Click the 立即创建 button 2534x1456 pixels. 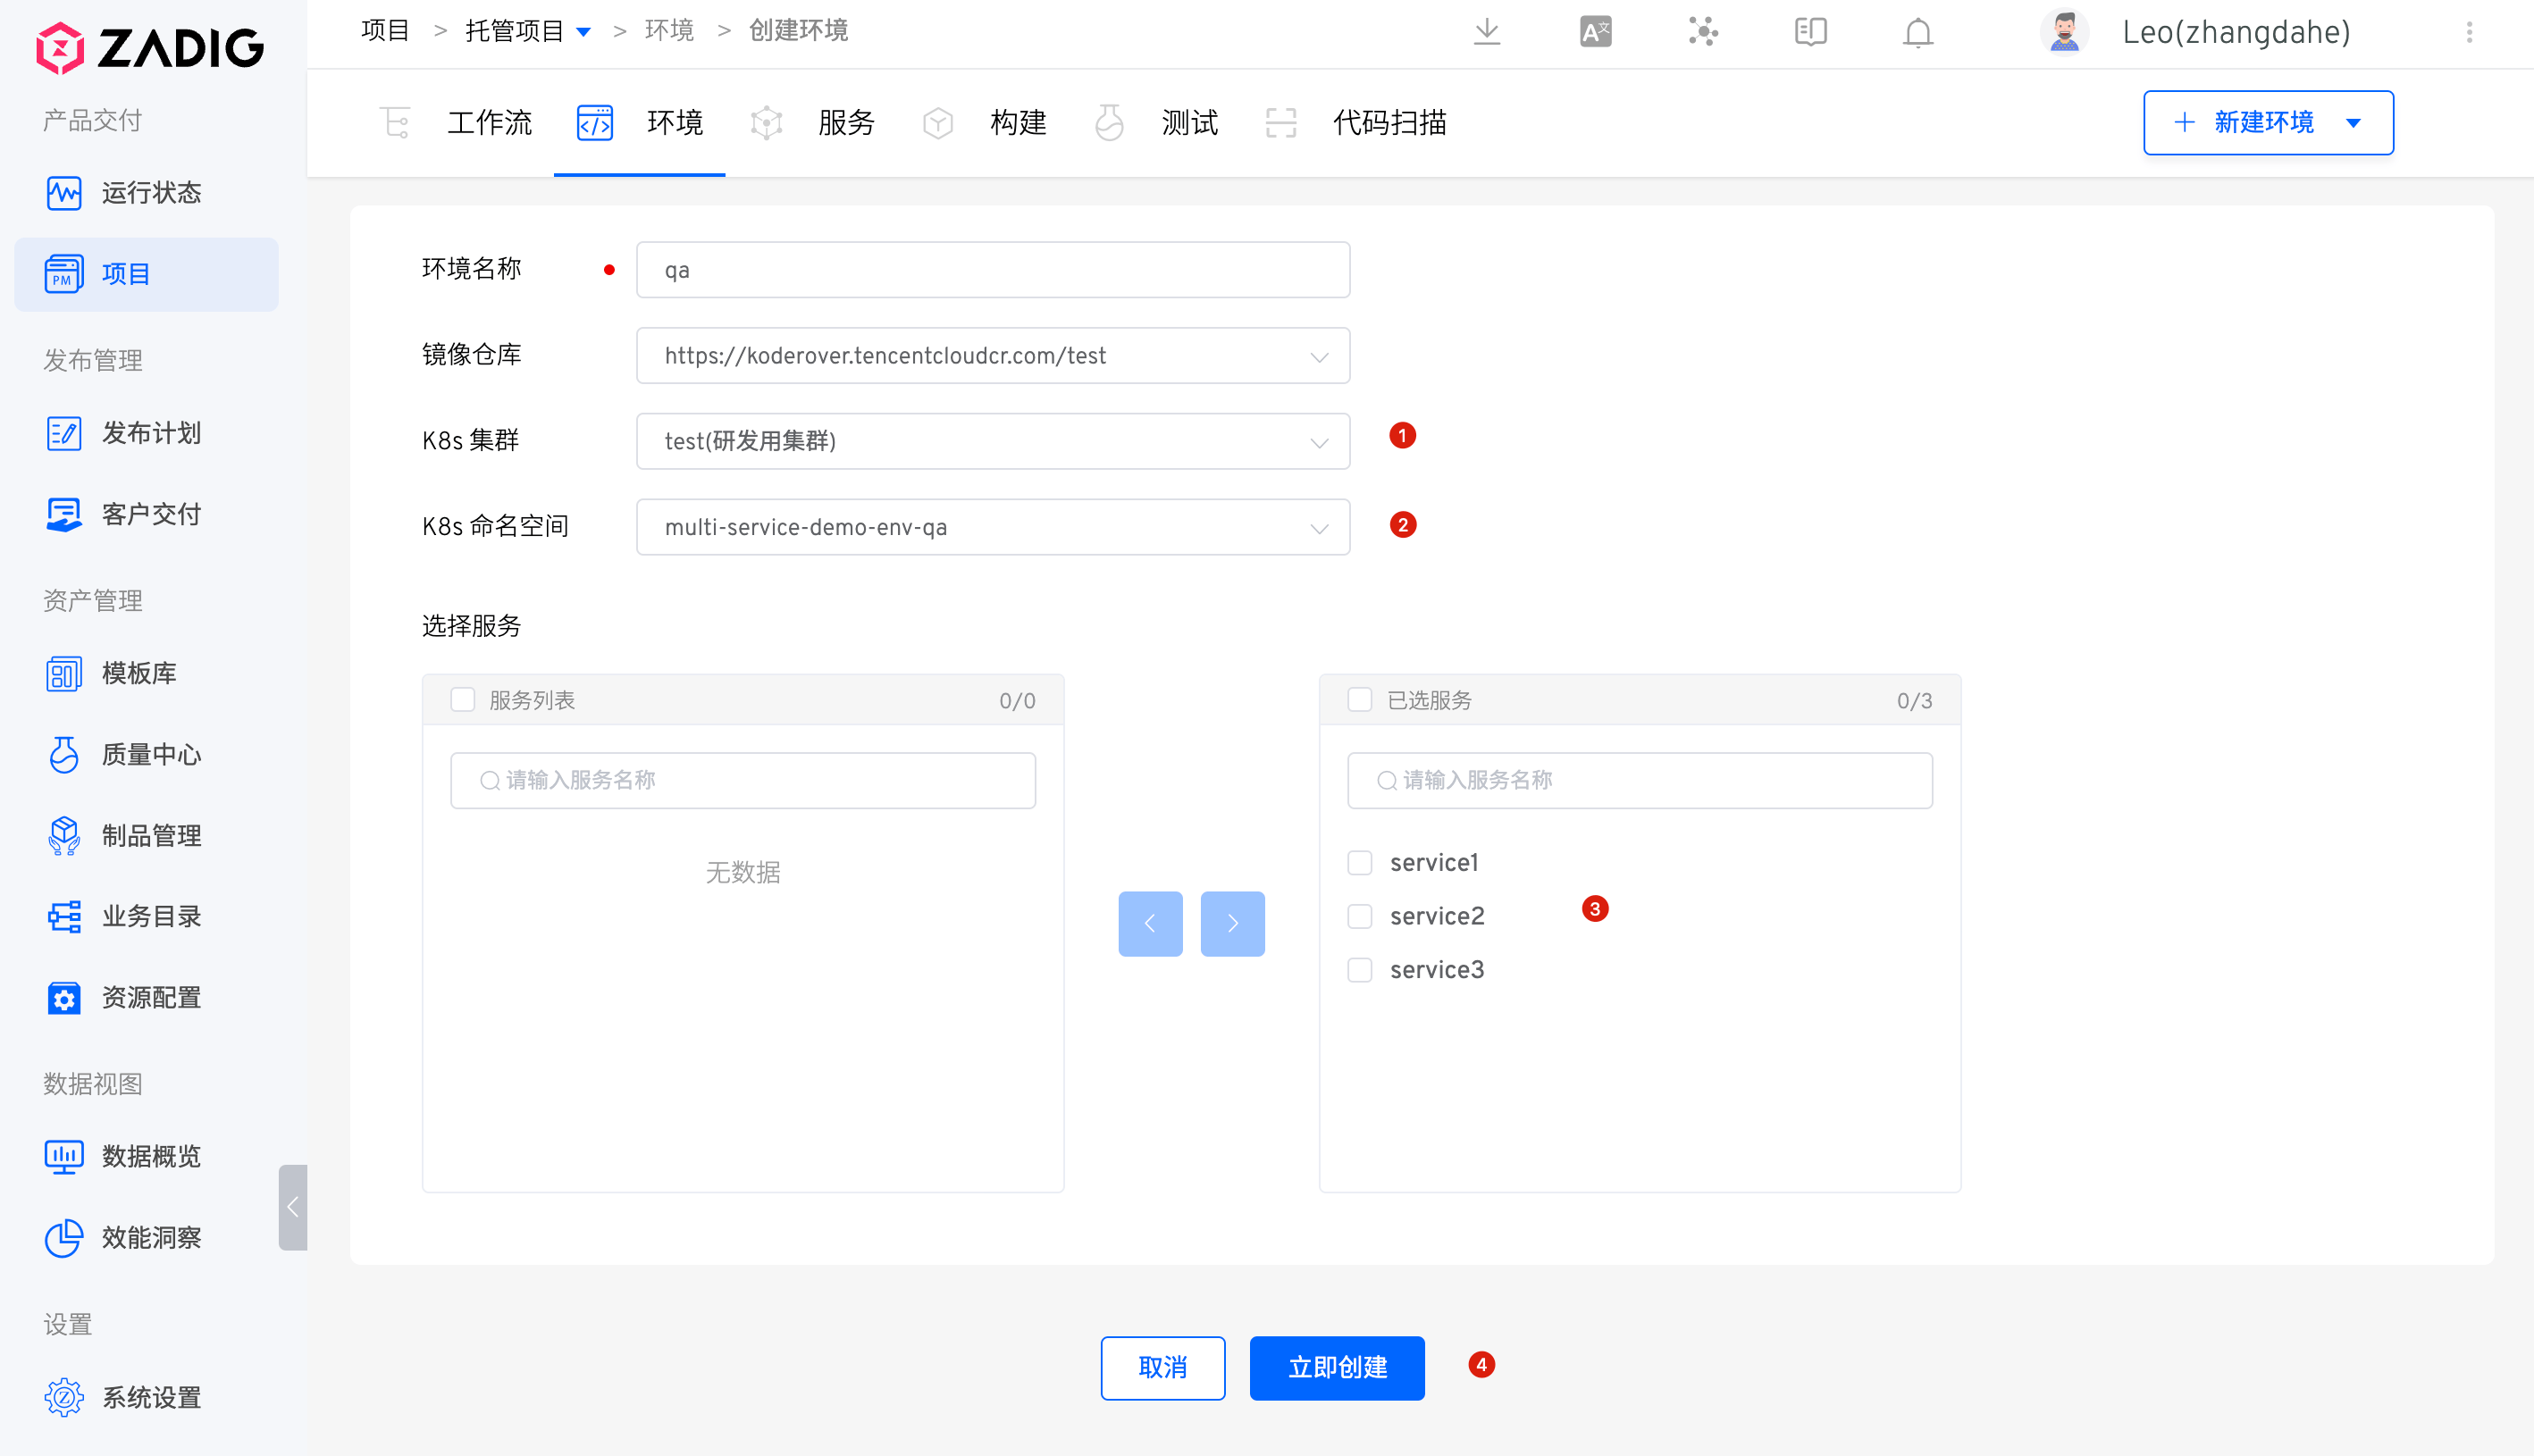point(1337,1368)
